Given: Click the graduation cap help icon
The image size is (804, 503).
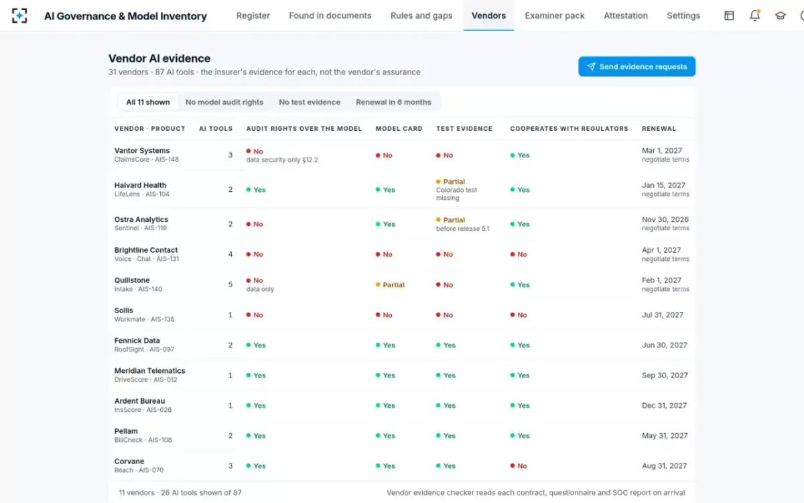Looking at the screenshot, I should tap(780, 15).
